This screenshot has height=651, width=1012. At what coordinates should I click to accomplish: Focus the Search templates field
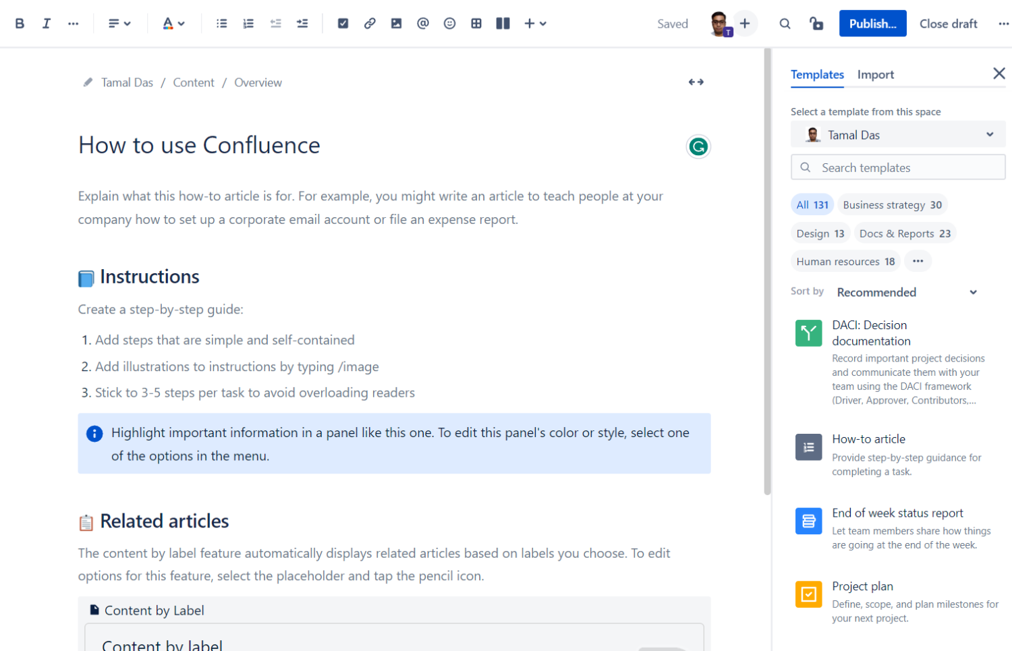point(898,167)
